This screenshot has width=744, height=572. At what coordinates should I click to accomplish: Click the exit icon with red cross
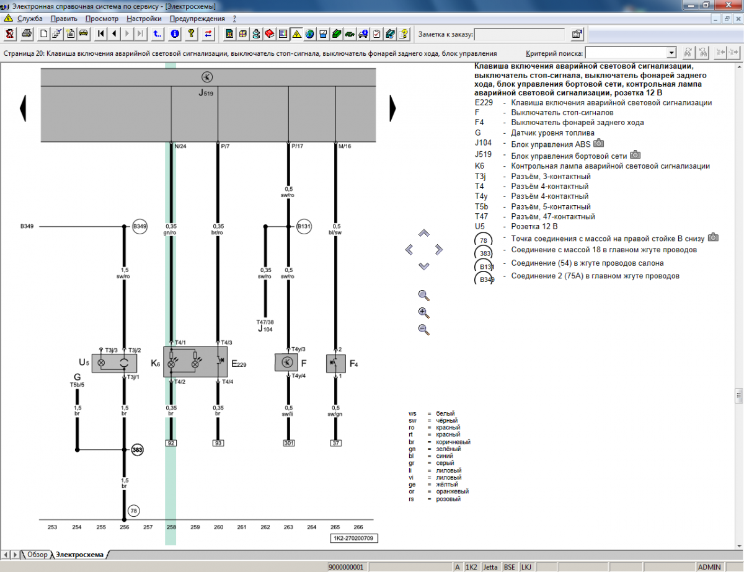tap(10, 33)
